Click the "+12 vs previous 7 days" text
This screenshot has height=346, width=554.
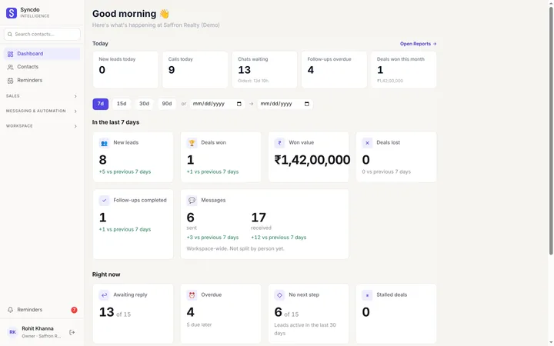tap(279, 238)
